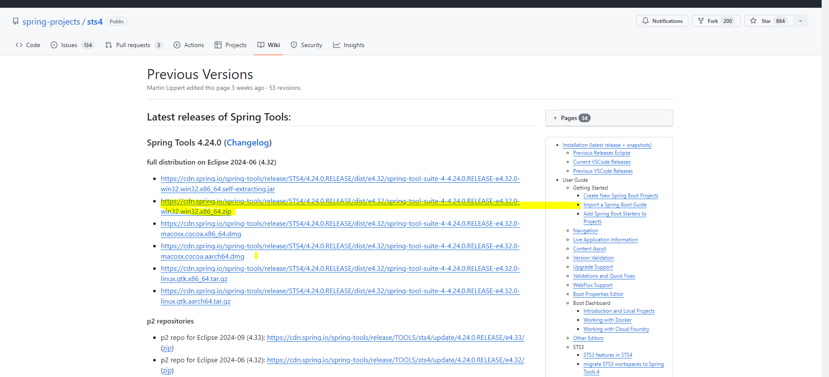Open the Actions tab
Image resolution: width=829 pixels, height=377 pixels.
[189, 45]
